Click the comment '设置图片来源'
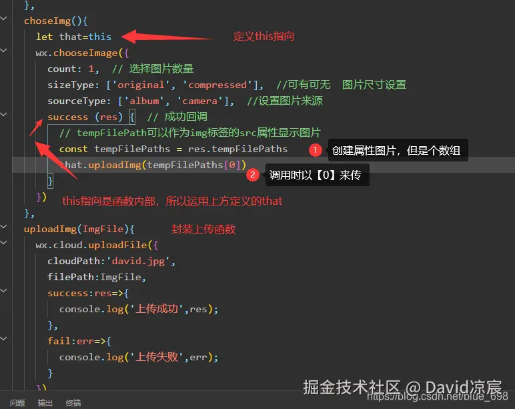This screenshot has width=515, height=409. 290,101
